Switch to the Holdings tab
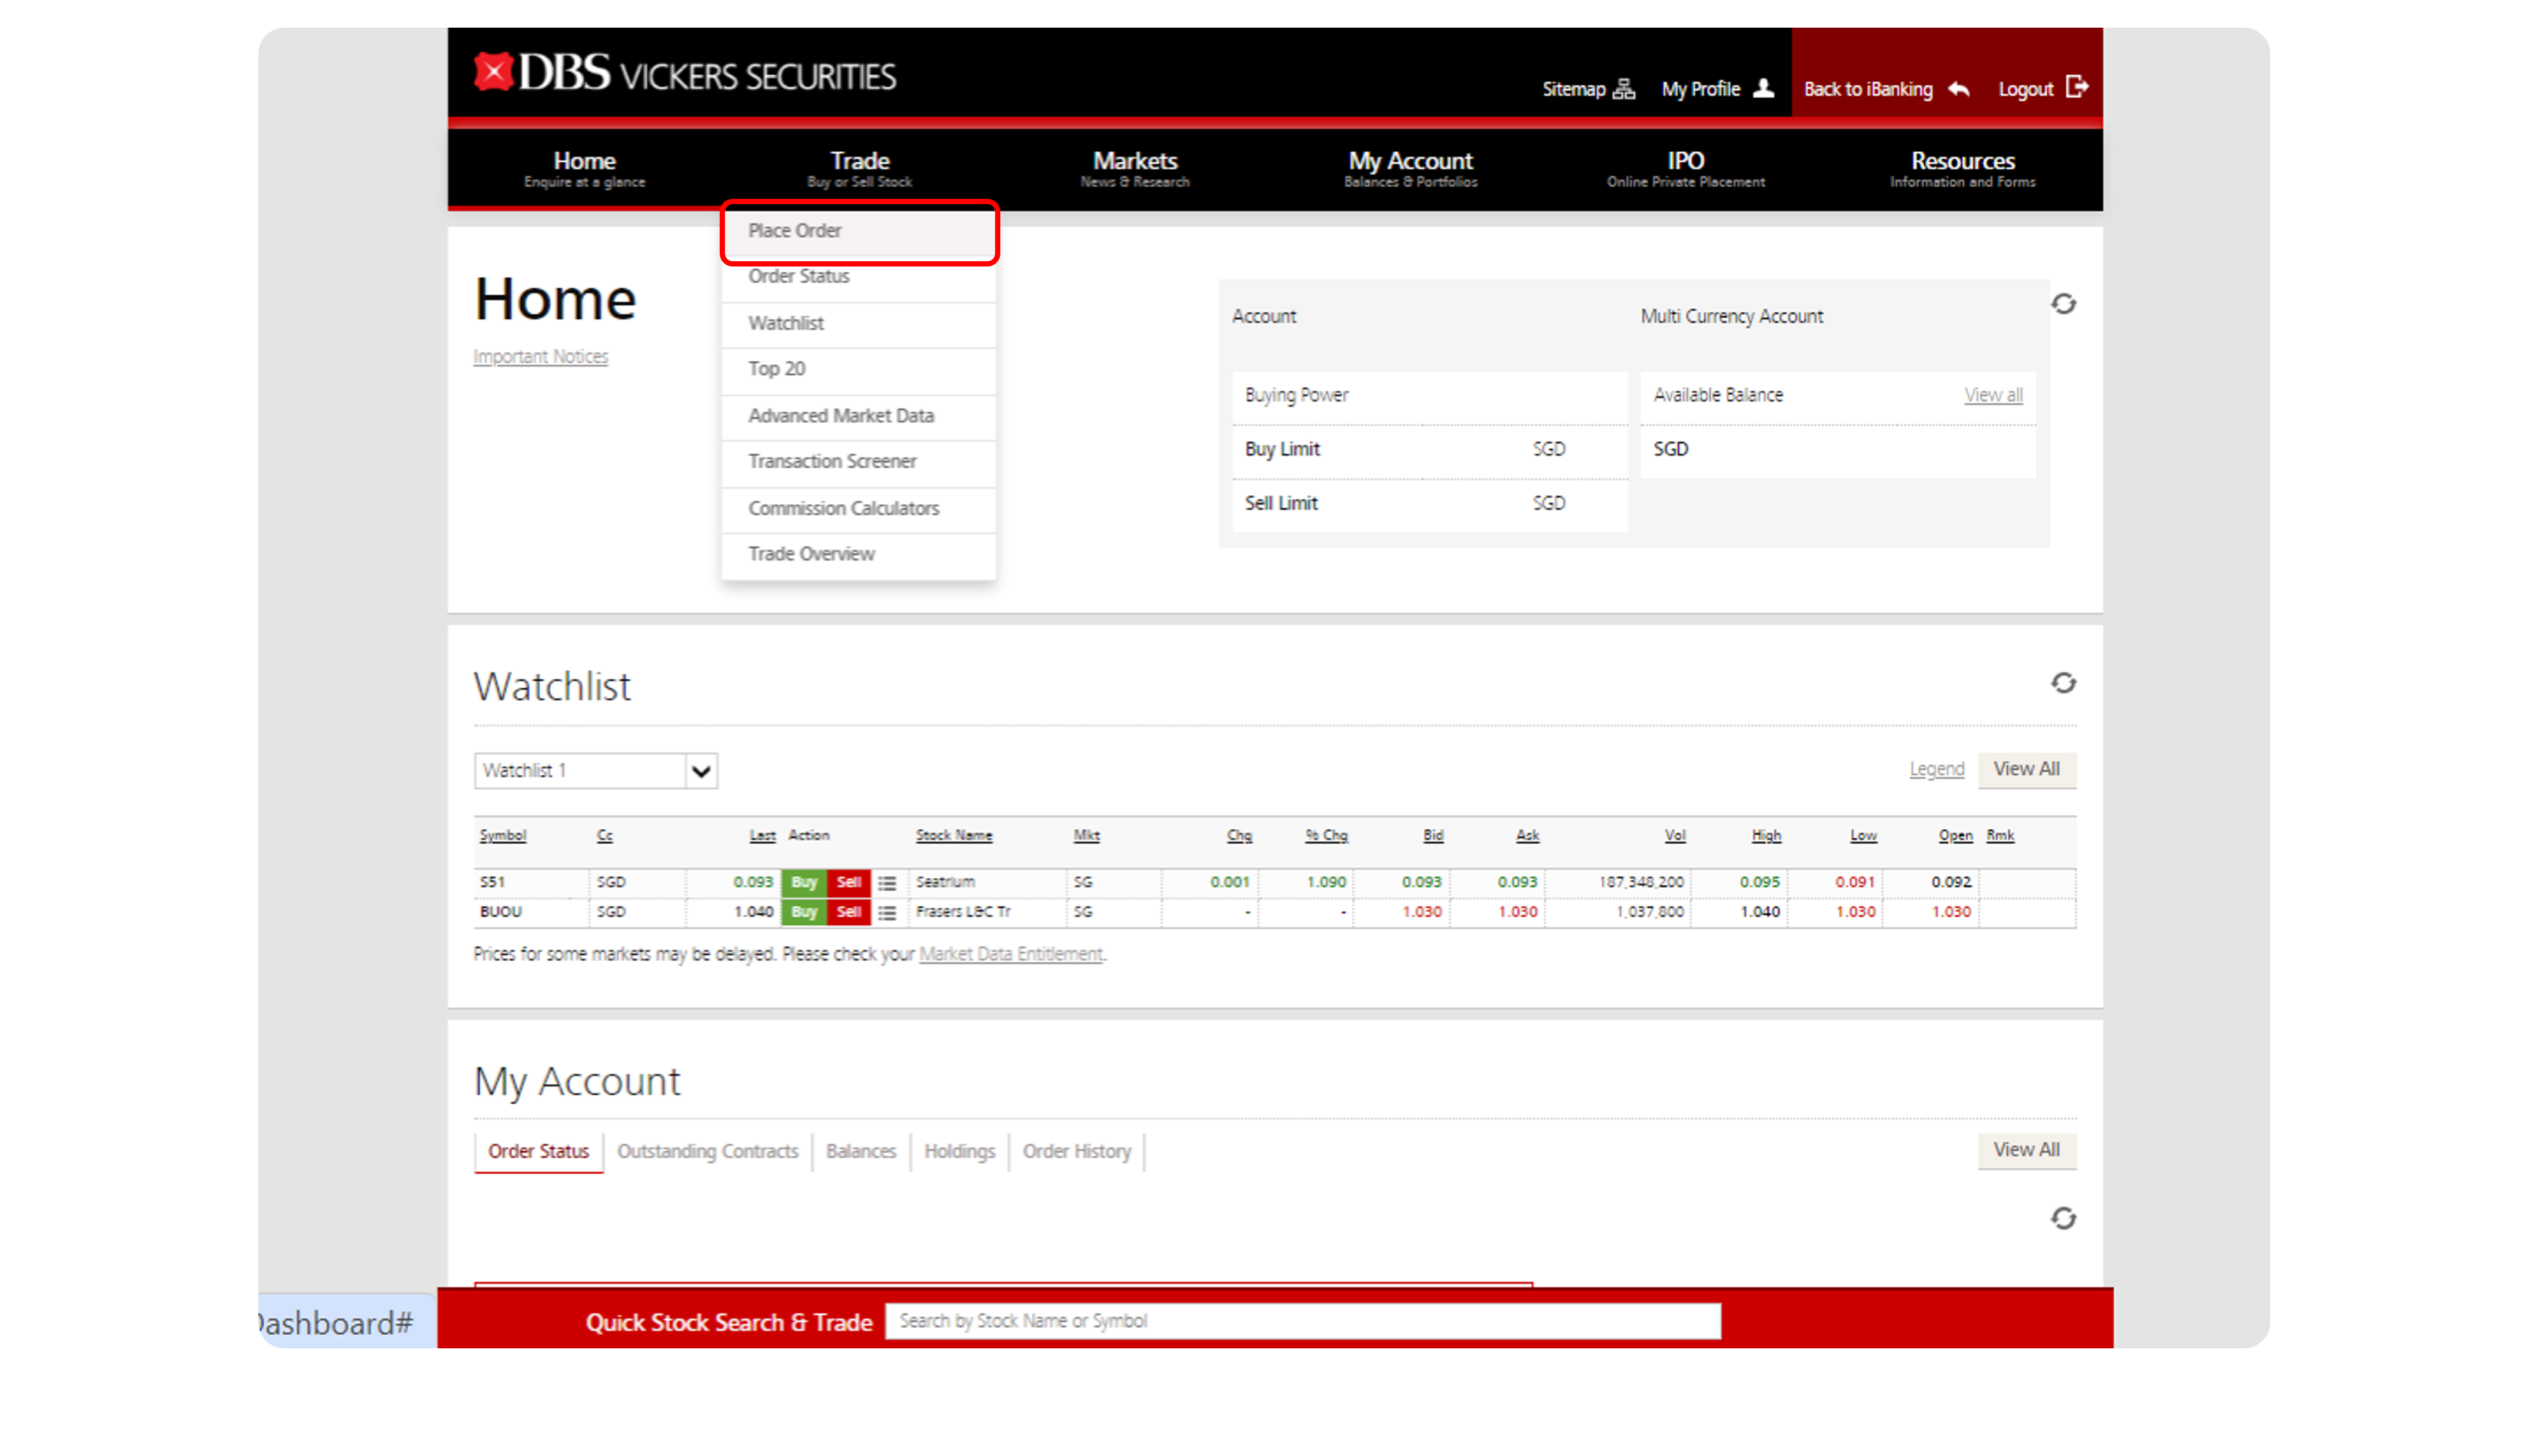 pos(959,1152)
